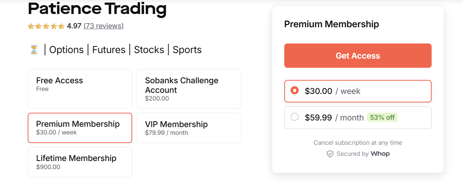This screenshot has width=463, height=182.
Task: Switch to the VIP Membership plan
Action: click(188, 127)
